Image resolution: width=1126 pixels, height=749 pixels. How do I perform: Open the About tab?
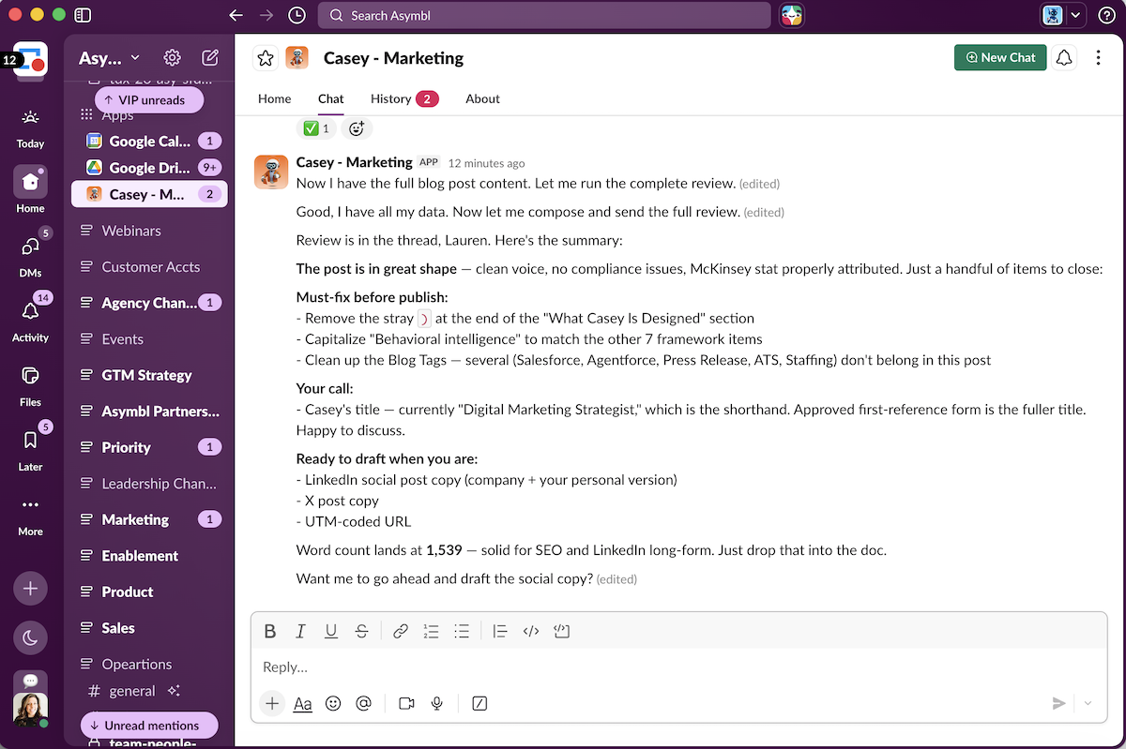coord(482,98)
